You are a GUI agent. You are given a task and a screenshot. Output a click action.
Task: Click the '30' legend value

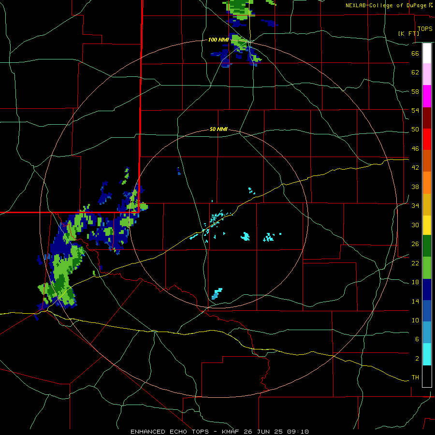point(415,225)
